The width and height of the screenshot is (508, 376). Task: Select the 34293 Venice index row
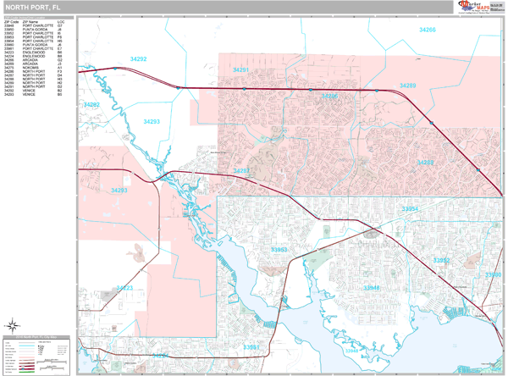pos(32,94)
